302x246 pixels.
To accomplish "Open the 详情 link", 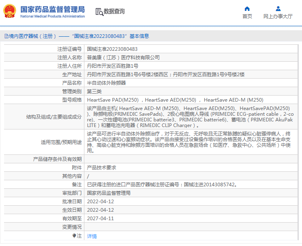I will [92, 236].
